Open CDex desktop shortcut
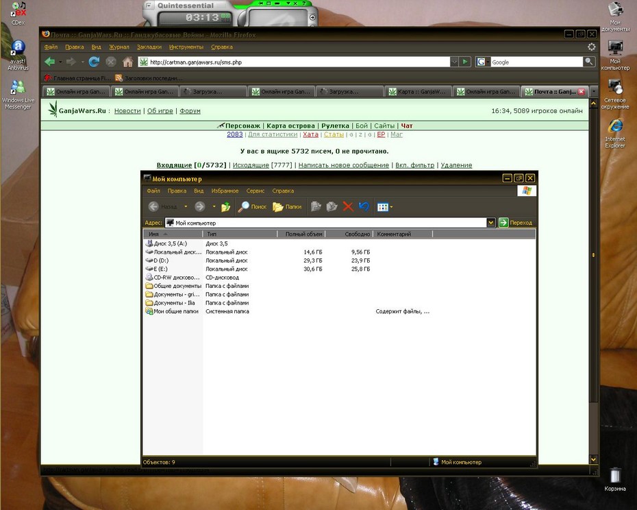Viewport: 637px width, 510px height. [x=18, y=14]
